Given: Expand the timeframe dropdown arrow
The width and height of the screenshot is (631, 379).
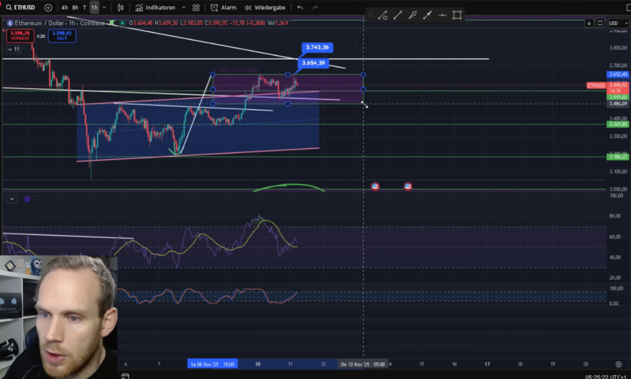Looking at the screenshot, I should (x=104, y=7).
